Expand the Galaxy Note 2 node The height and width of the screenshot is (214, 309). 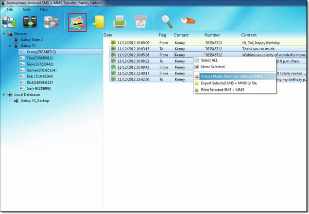pyautogui.click(x=10, y=40)
